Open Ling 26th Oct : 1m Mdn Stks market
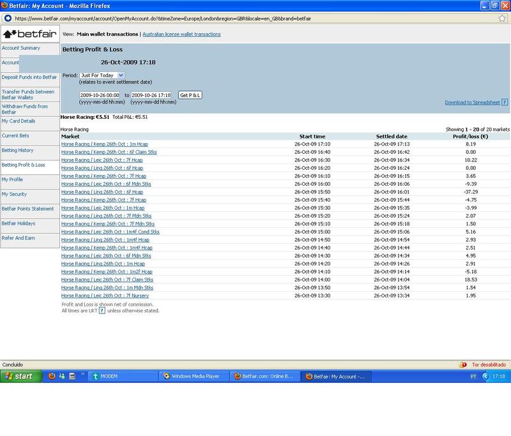The image size is (511, 436). 107,287
